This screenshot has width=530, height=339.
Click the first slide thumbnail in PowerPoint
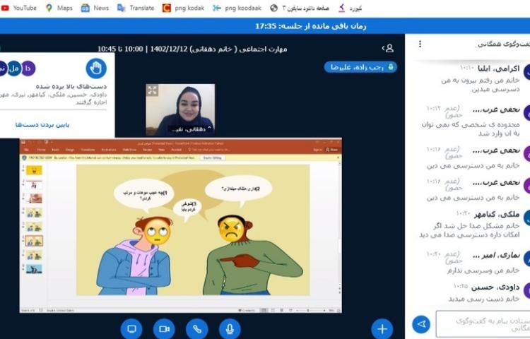(34, 170)
